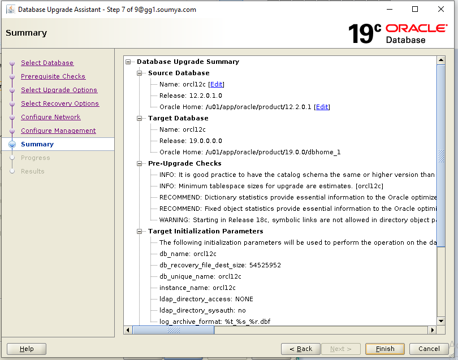Select db_recovery_file_dest_size parameter row
Image resolution: width=458 pixels, height=360 pixels.
point(220,266)
